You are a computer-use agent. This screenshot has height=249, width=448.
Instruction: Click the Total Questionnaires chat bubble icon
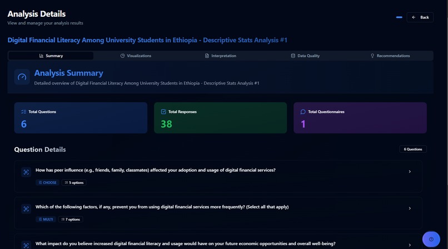[303, 112]
